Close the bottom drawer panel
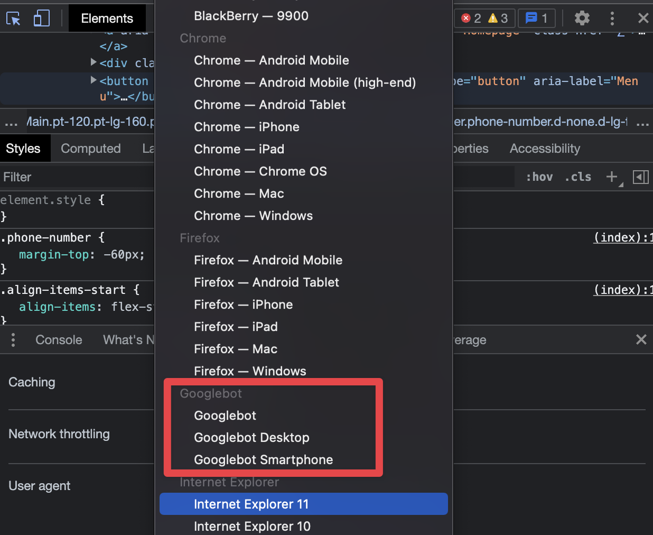653x535 pixels. (641, 339)
